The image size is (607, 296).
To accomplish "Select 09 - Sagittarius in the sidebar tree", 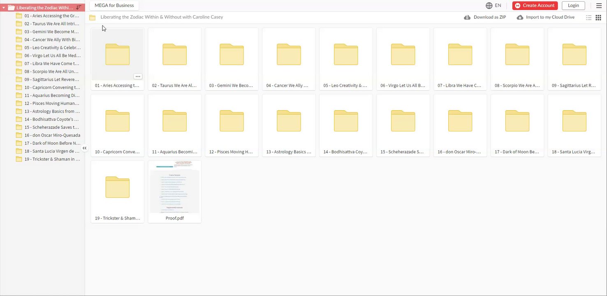I will pyautogui.click(x=47, y=79).
